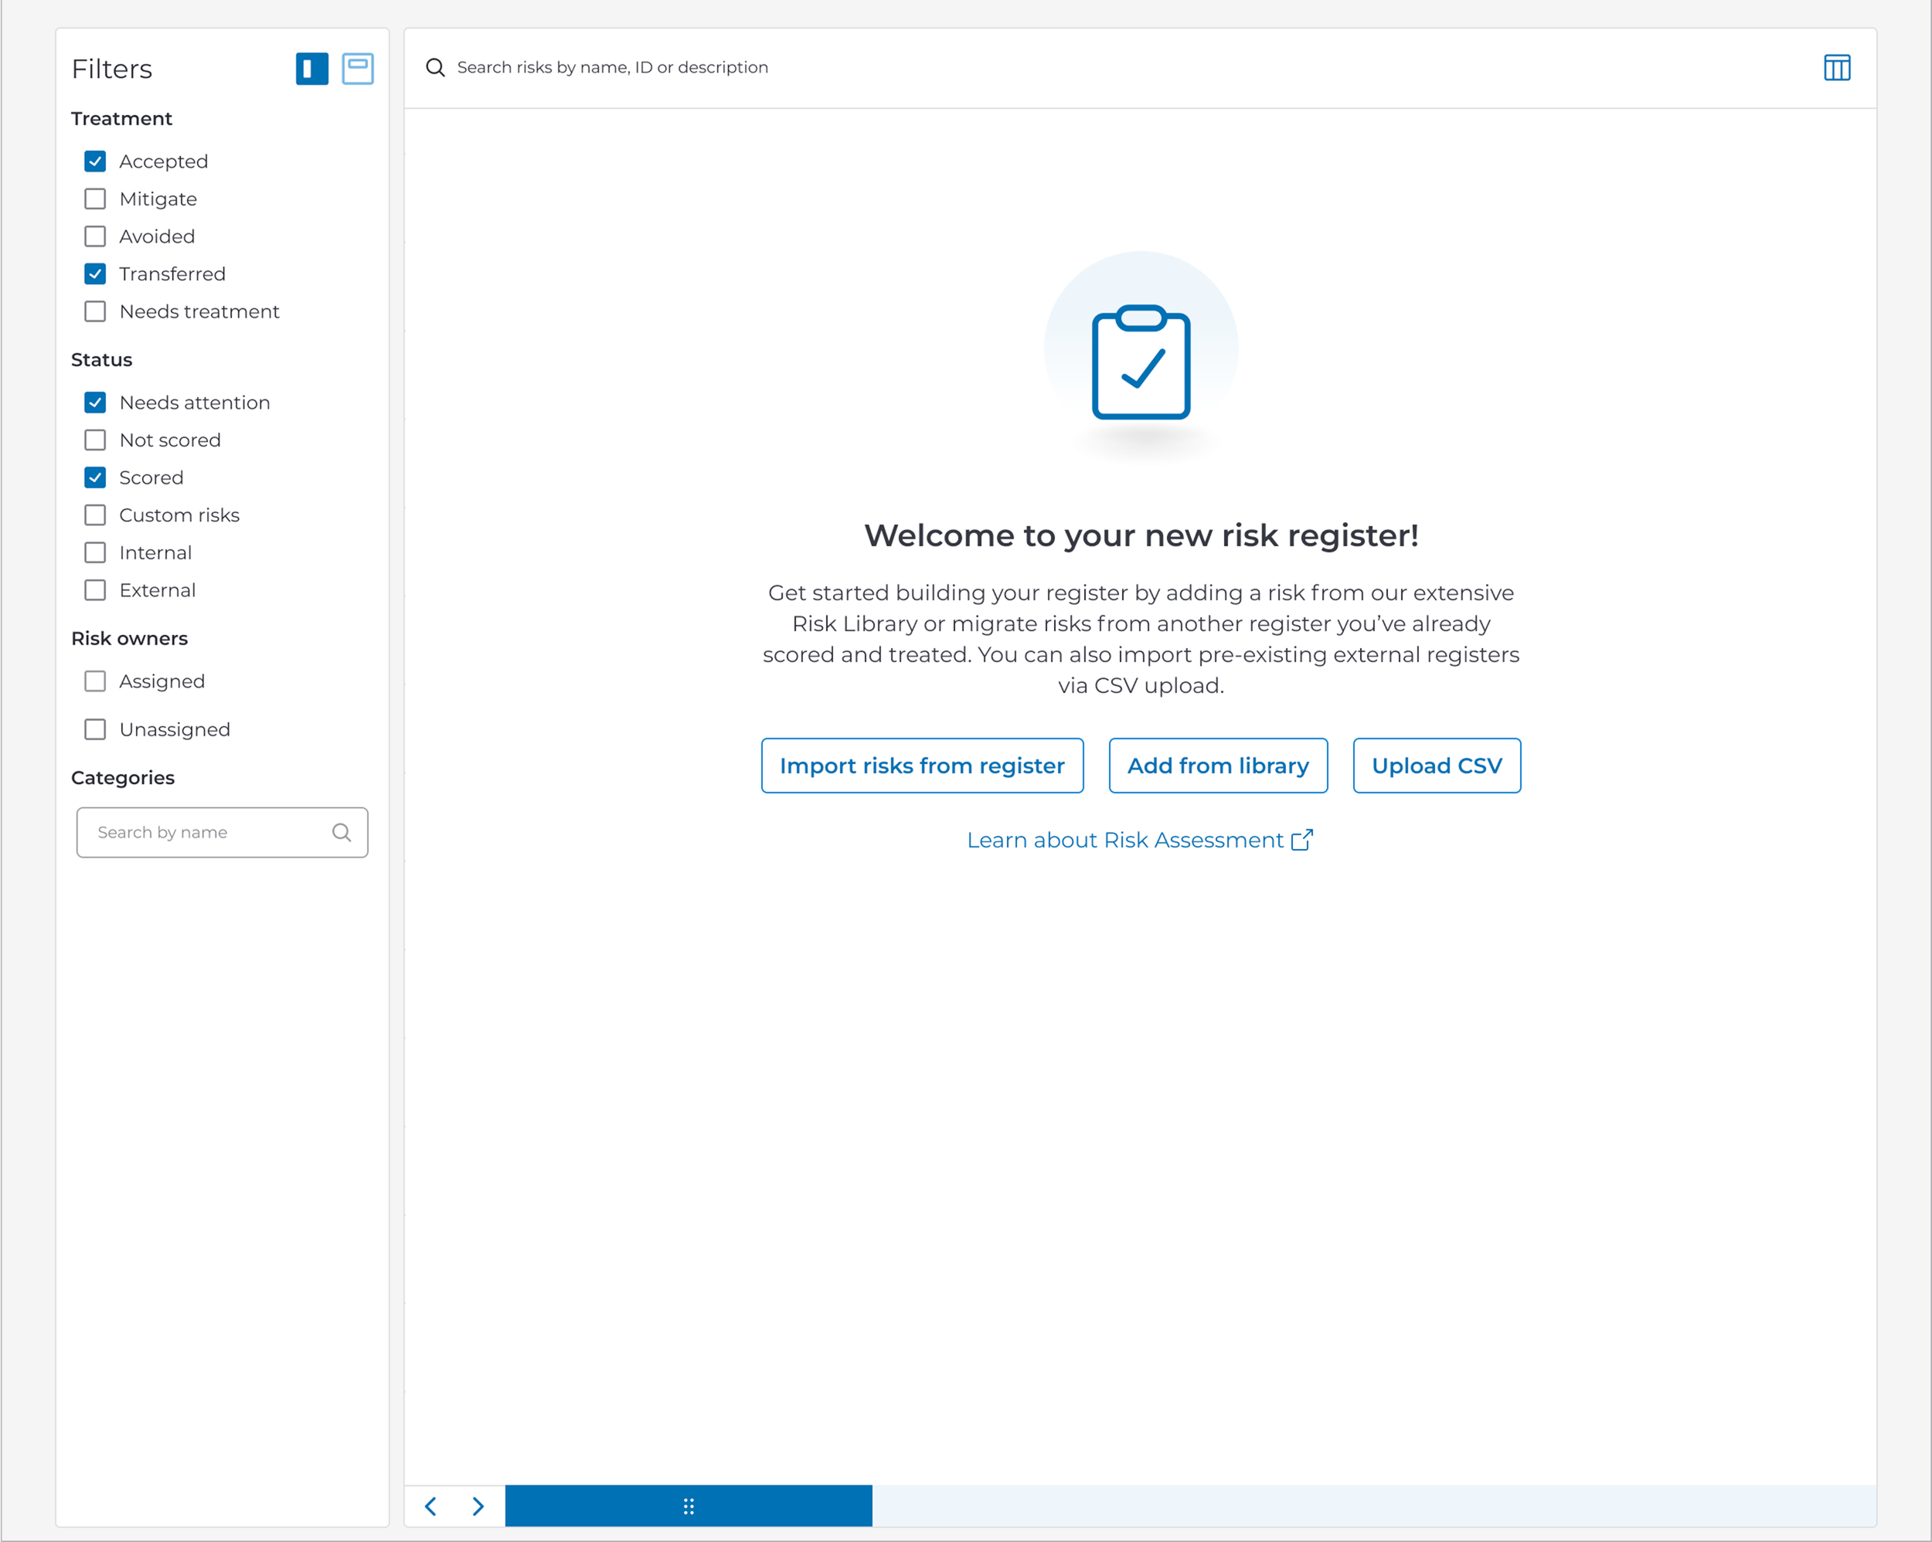The height and width of the screenshot is (1542, 1932).
Task: Check the Not scored status filter
Action: [95, 440]
